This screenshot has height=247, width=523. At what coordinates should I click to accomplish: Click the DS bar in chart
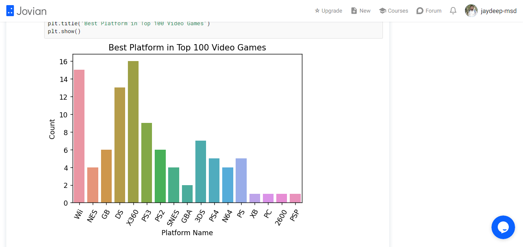point(120,145)
